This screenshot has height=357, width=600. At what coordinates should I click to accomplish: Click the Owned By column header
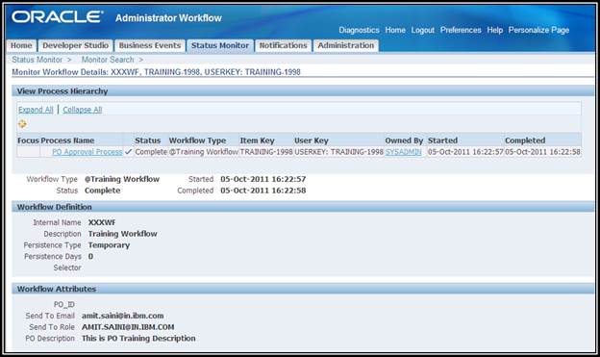point(404,140)
